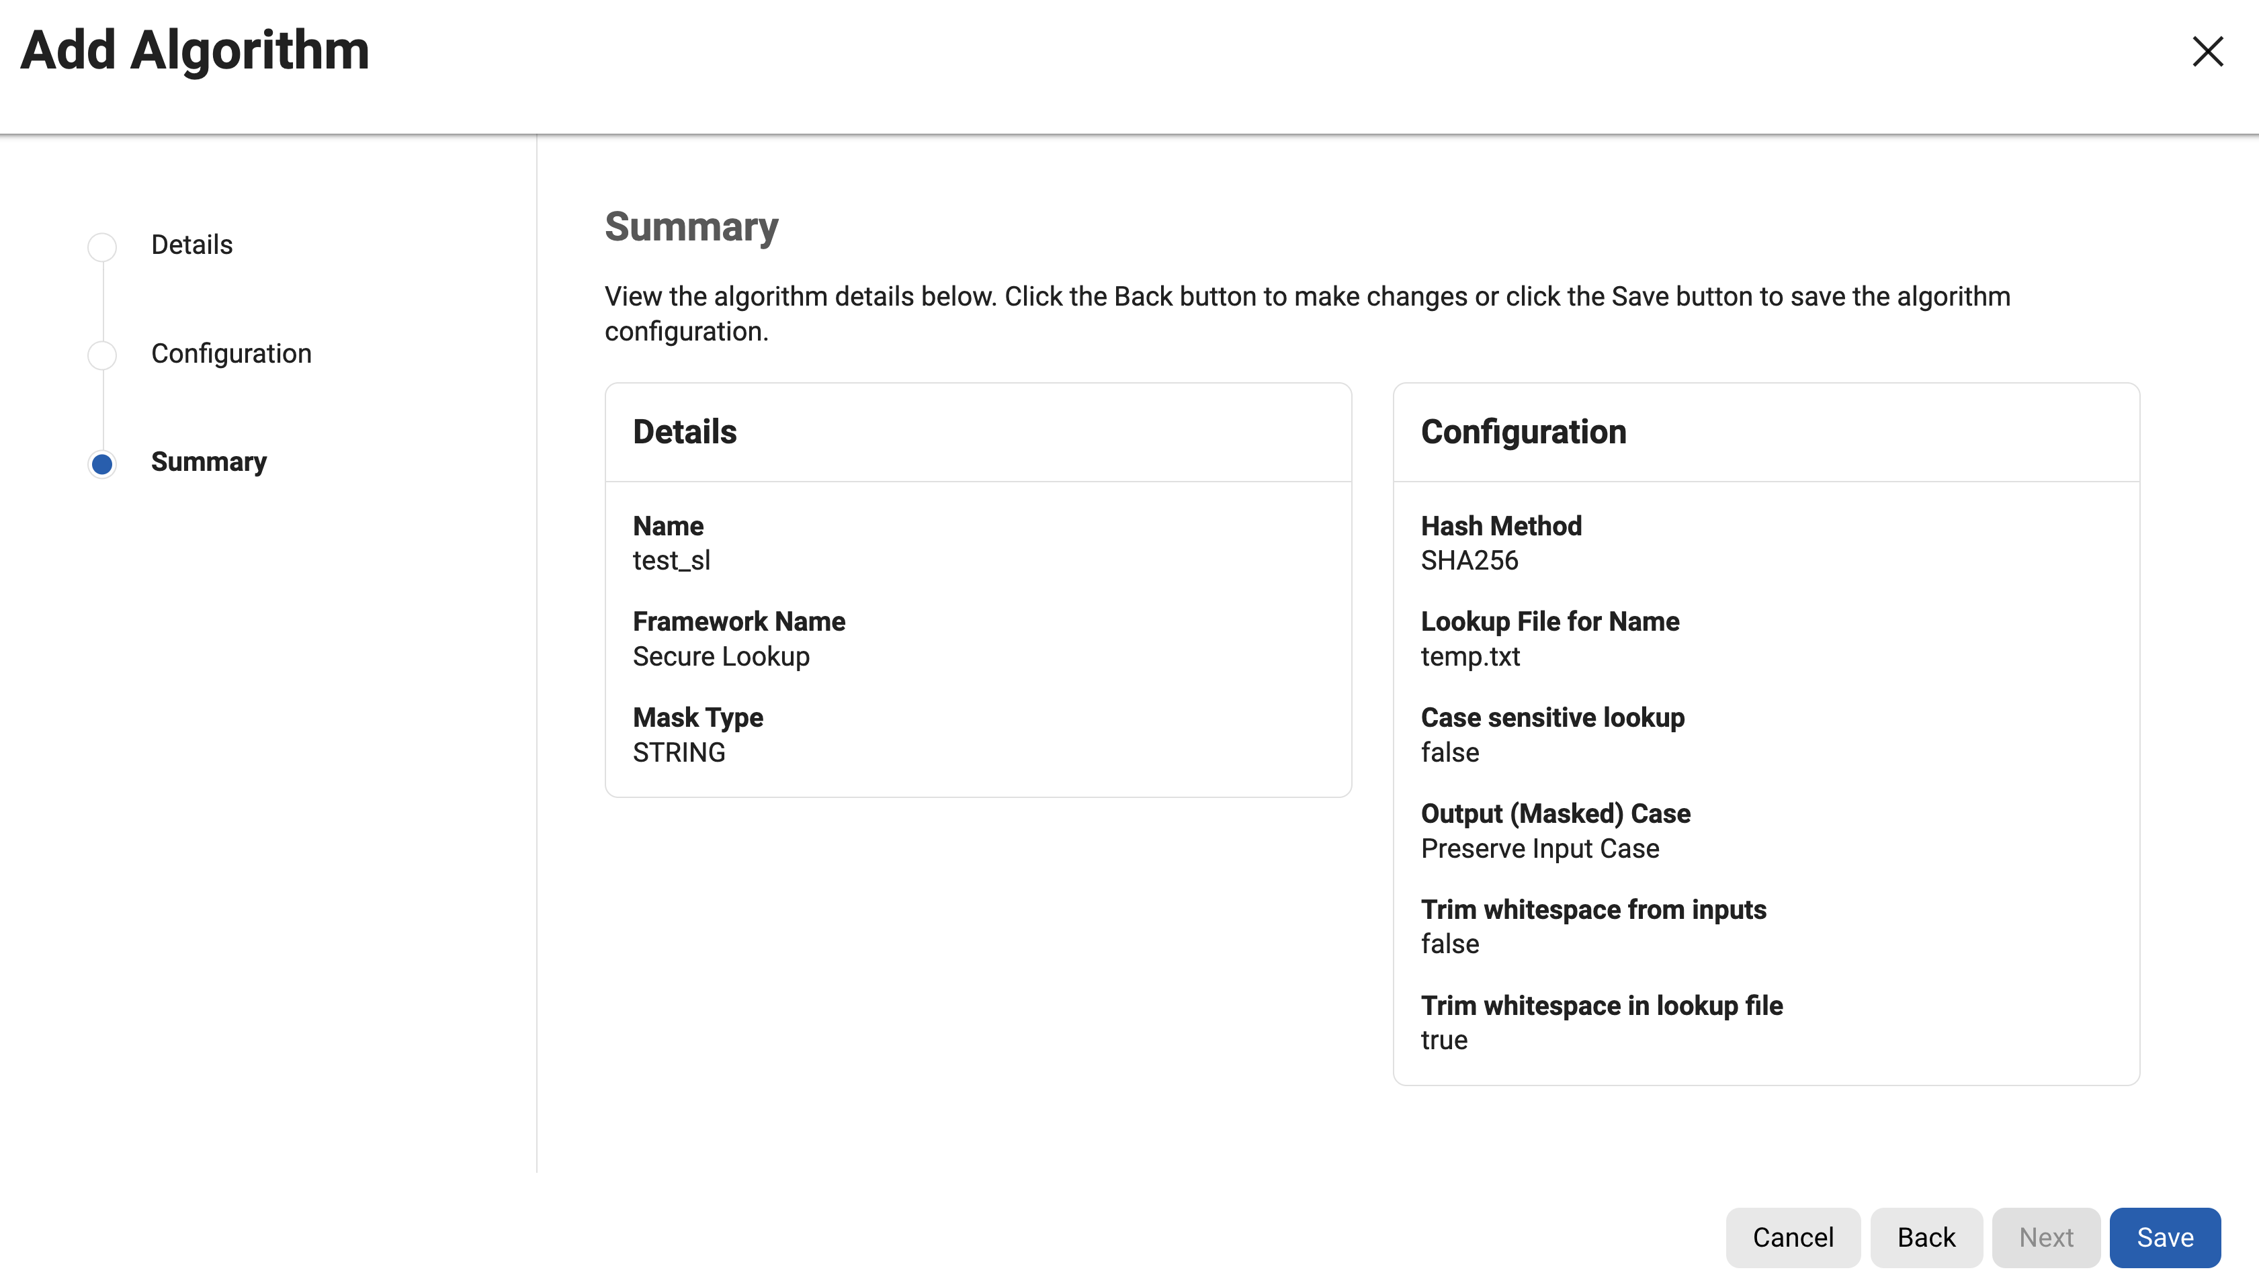This screenshot has width=2259, height=1287.
Task: Go to the Details step label
Action: (x=192, y=245)
